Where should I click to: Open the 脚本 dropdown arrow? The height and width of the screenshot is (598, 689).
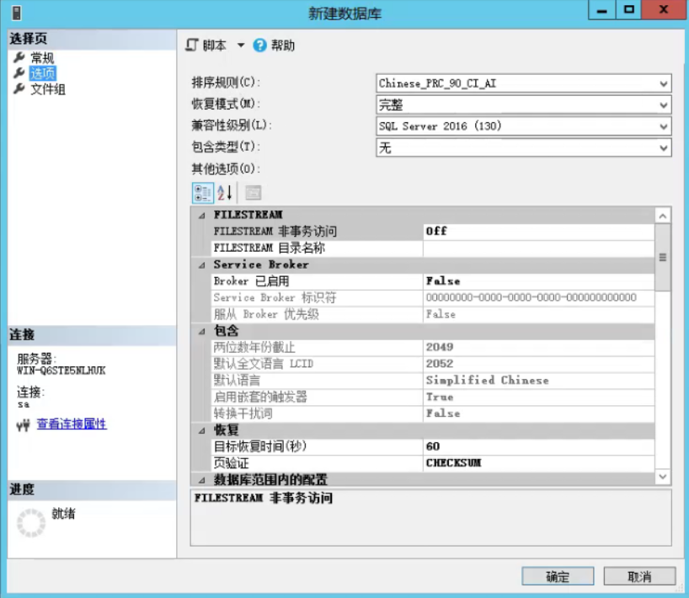pyautogui.click(x=241, y=45)
